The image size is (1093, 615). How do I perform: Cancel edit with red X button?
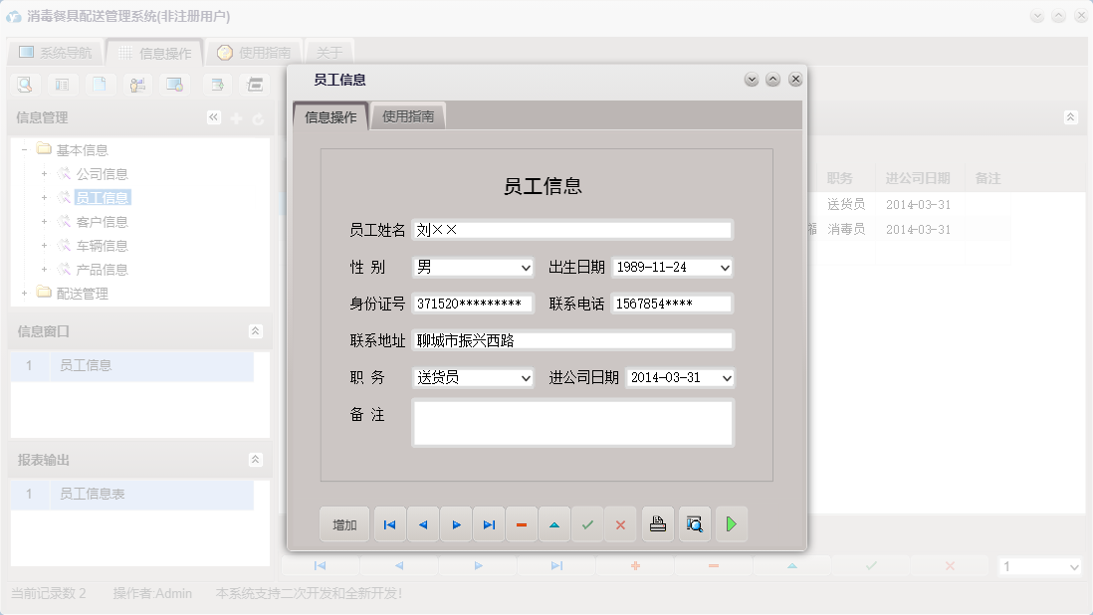[x=620, y=524]
